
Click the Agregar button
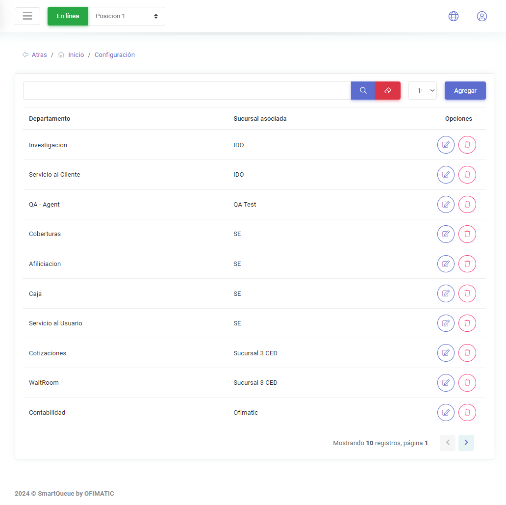465,91
